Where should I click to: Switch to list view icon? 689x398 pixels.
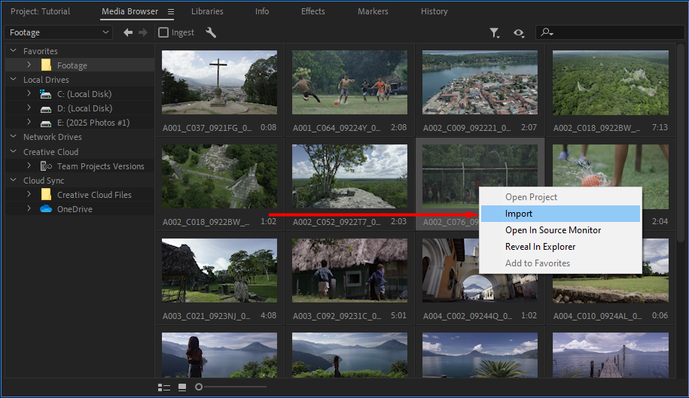pos(164,387)
